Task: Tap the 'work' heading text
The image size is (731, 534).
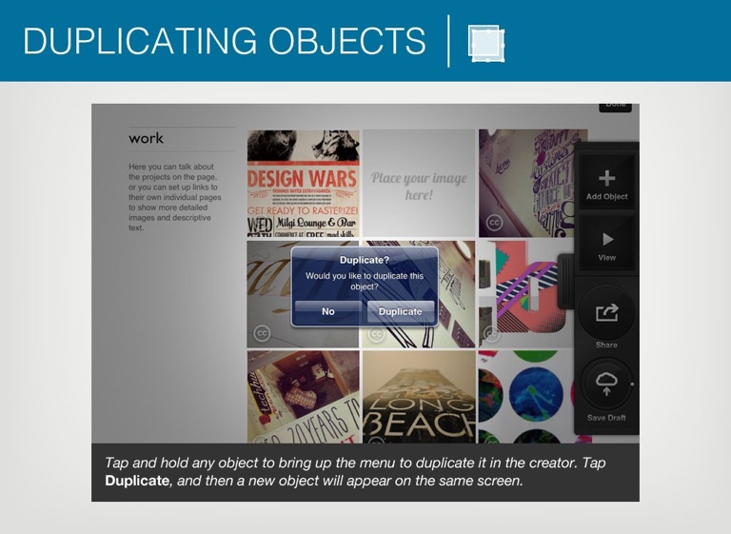Action: click(146, 139)
